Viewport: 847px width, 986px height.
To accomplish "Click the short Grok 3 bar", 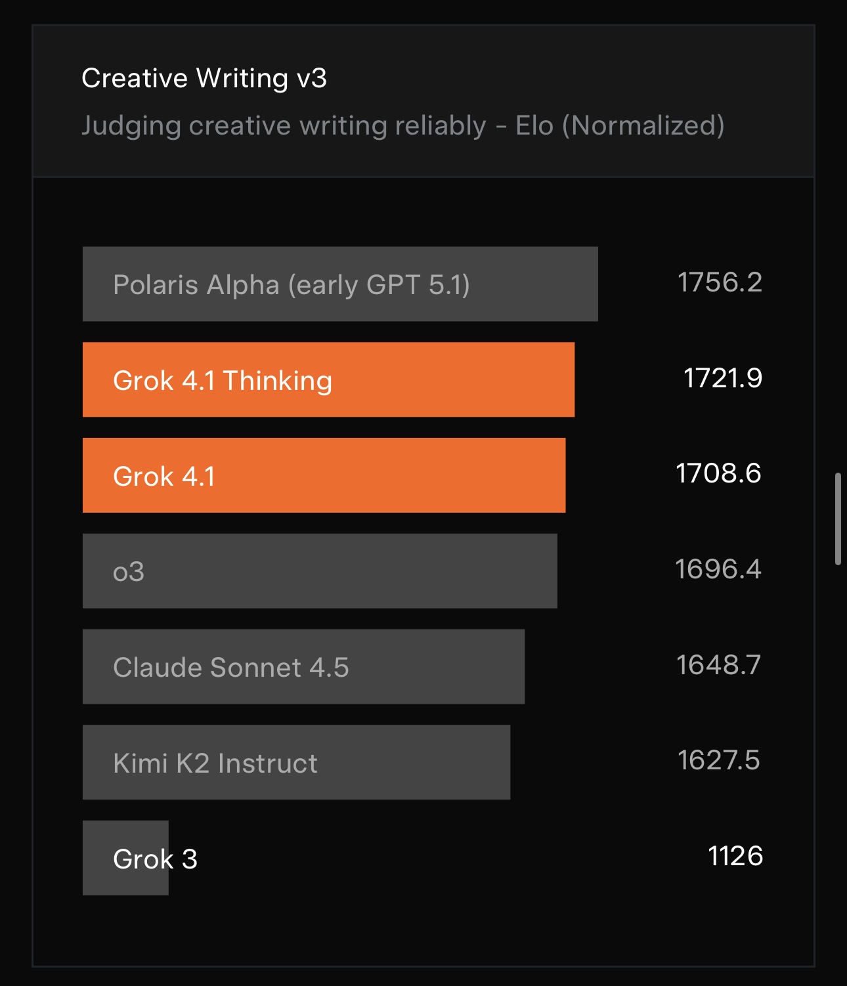I will (x=98, y=857).
